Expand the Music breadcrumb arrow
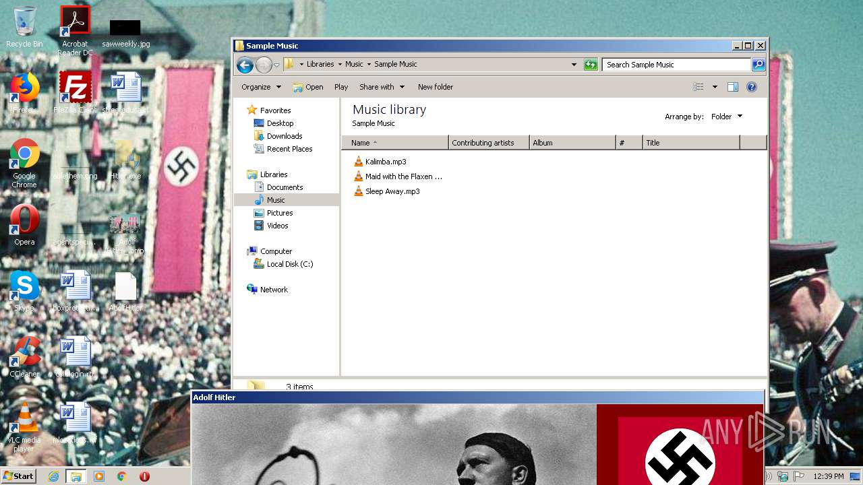This screenshot has height=485, width=863. pos(369,65)
